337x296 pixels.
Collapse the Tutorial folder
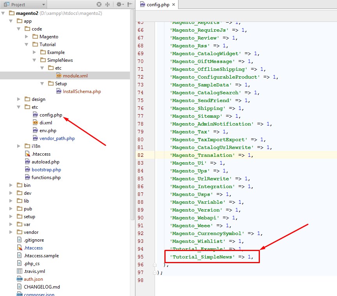(x=27, y=45)
